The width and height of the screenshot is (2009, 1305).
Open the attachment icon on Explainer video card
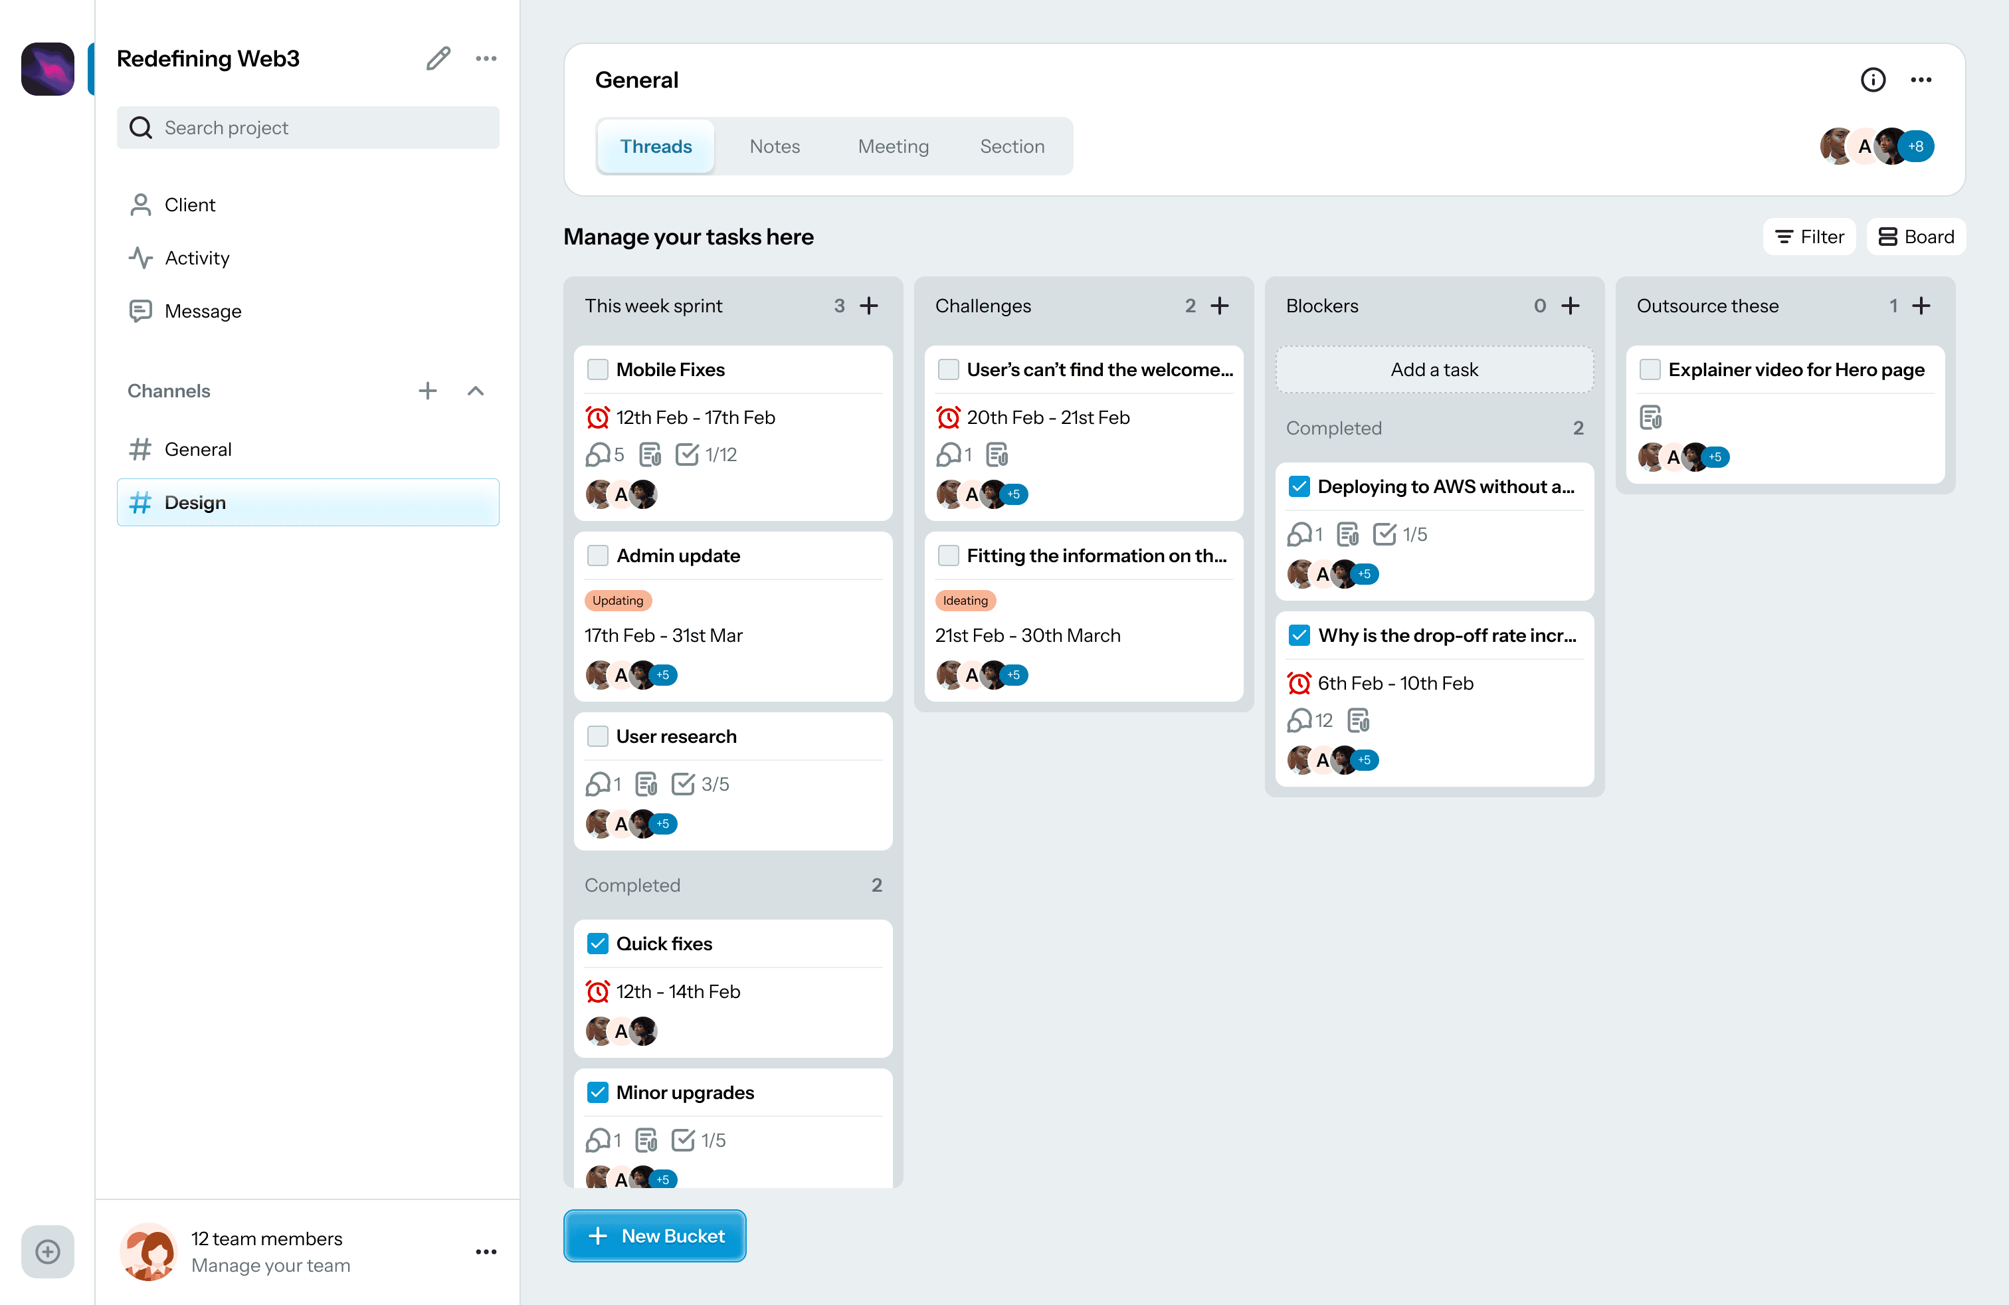(x=1650, y=417)
